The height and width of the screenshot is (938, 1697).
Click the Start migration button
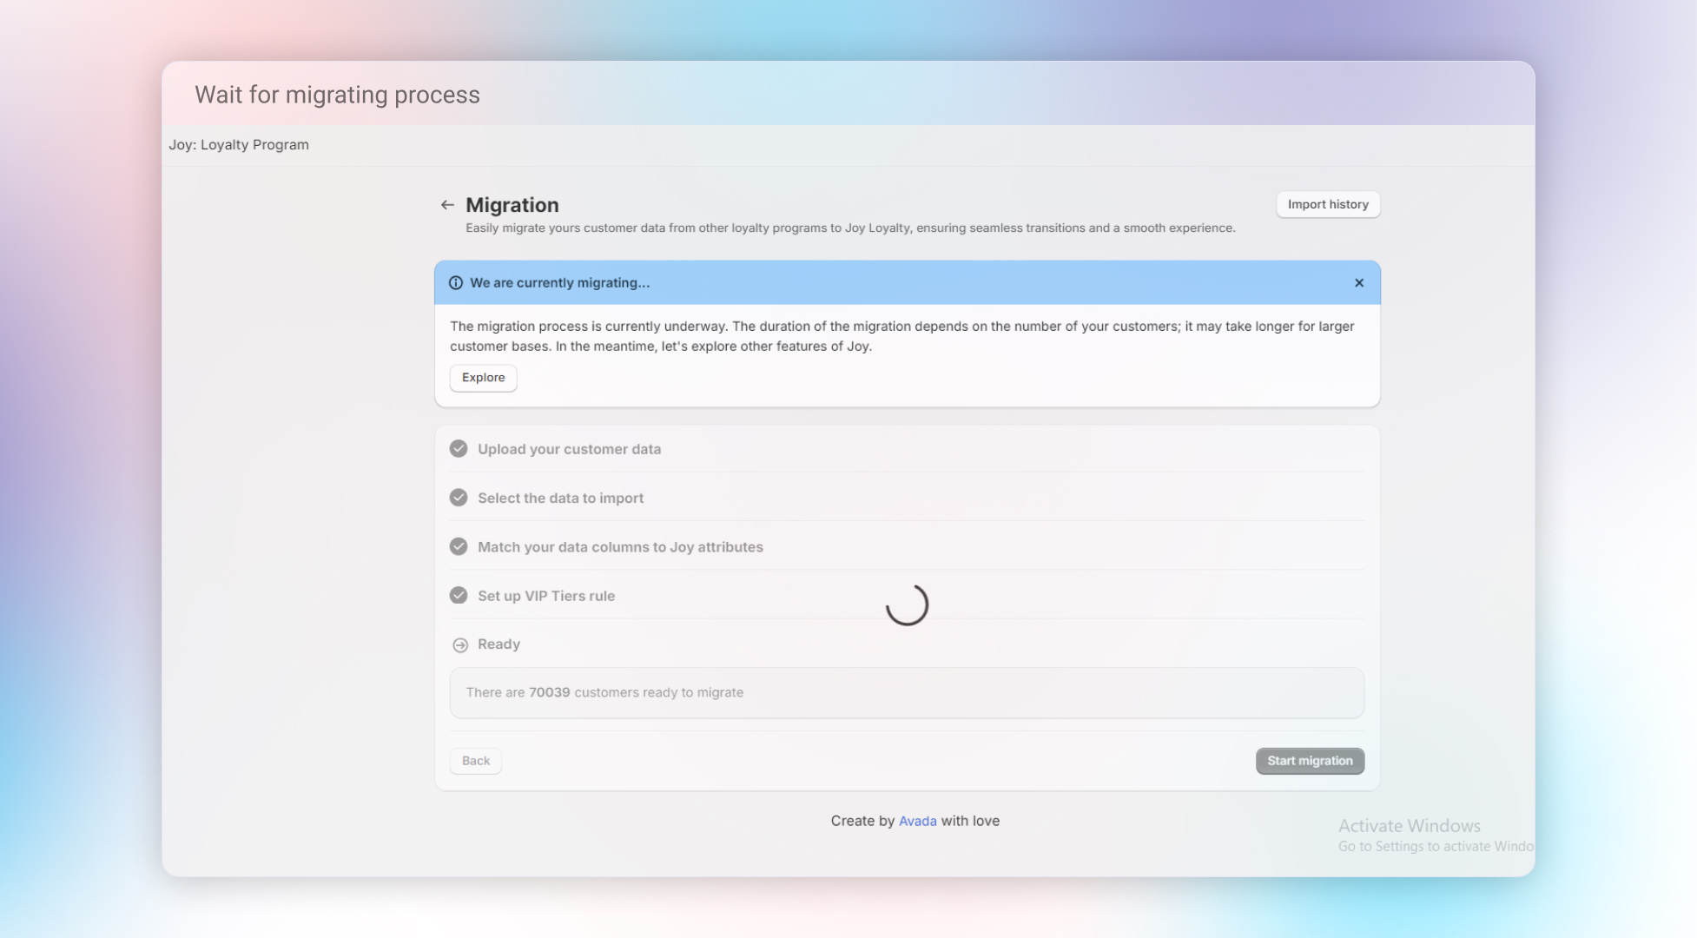pos(1309,761)
